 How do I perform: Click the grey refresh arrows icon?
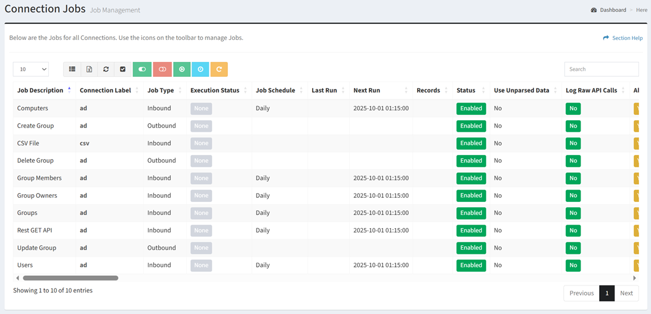point(106,69)
